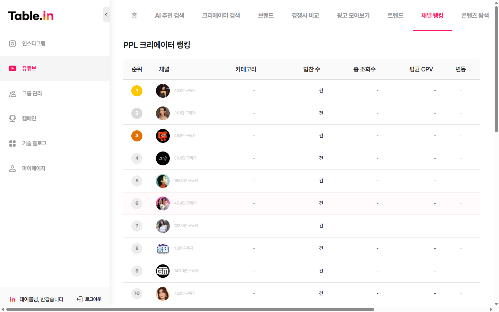Select the rank 9 channel thumbnail

[x=163, y=271]
